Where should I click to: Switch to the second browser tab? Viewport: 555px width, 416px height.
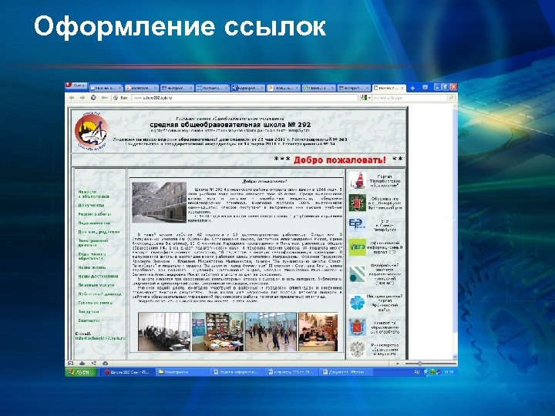click(x=141, y=88)
